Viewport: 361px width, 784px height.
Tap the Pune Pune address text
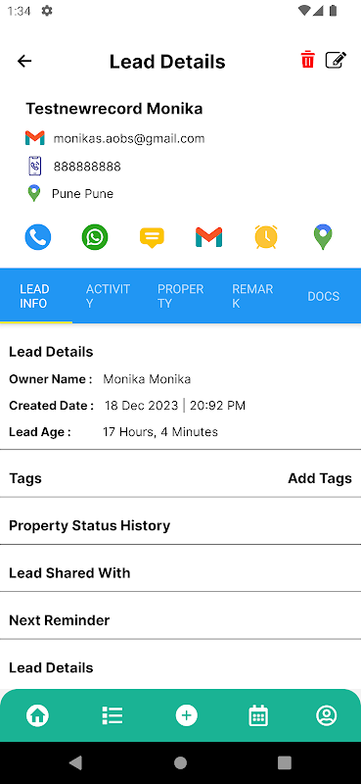click(82, 194)
